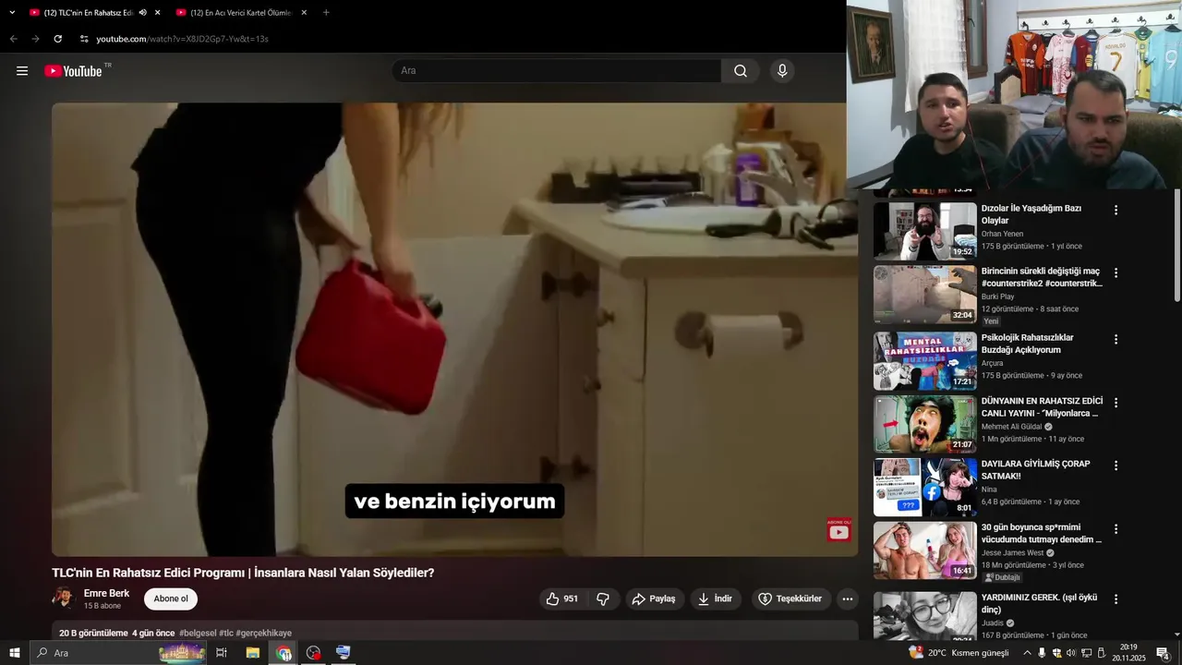
Task: Open options for Dızolar İle Yaşadığım video
Action: point(1116,210)
